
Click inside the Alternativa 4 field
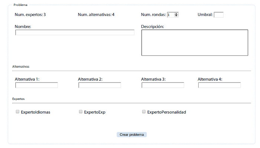tap(219, 85)
